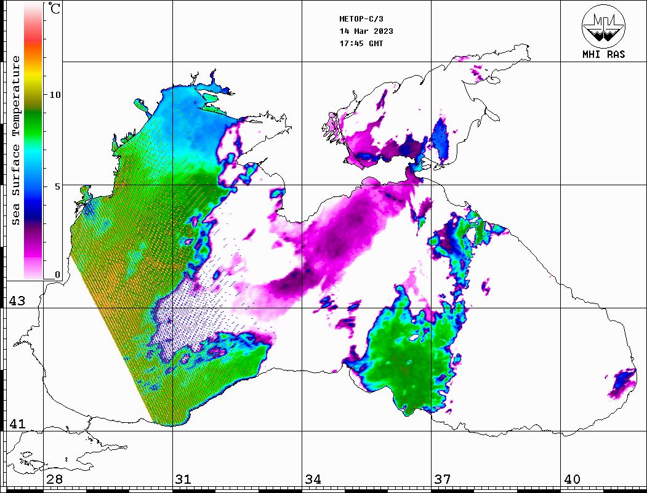Click the '10' tick on the temperature scale
Screen dimensions: 647x493
click(55, 95)
